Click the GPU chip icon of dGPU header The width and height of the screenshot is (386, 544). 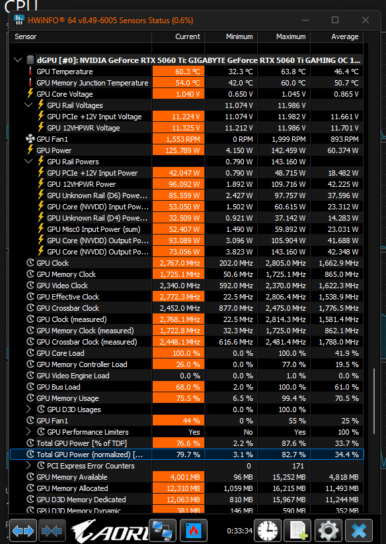30,60
